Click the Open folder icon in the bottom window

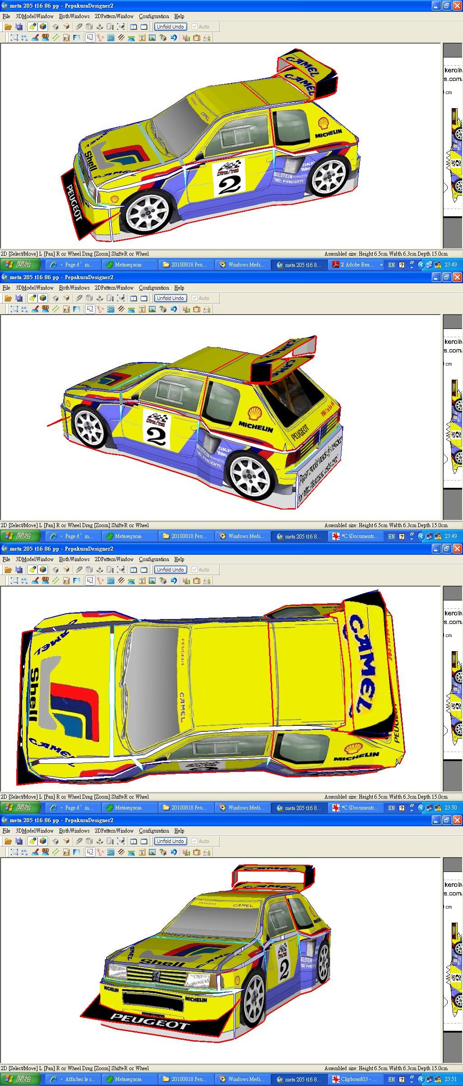(x=8, y=841)
